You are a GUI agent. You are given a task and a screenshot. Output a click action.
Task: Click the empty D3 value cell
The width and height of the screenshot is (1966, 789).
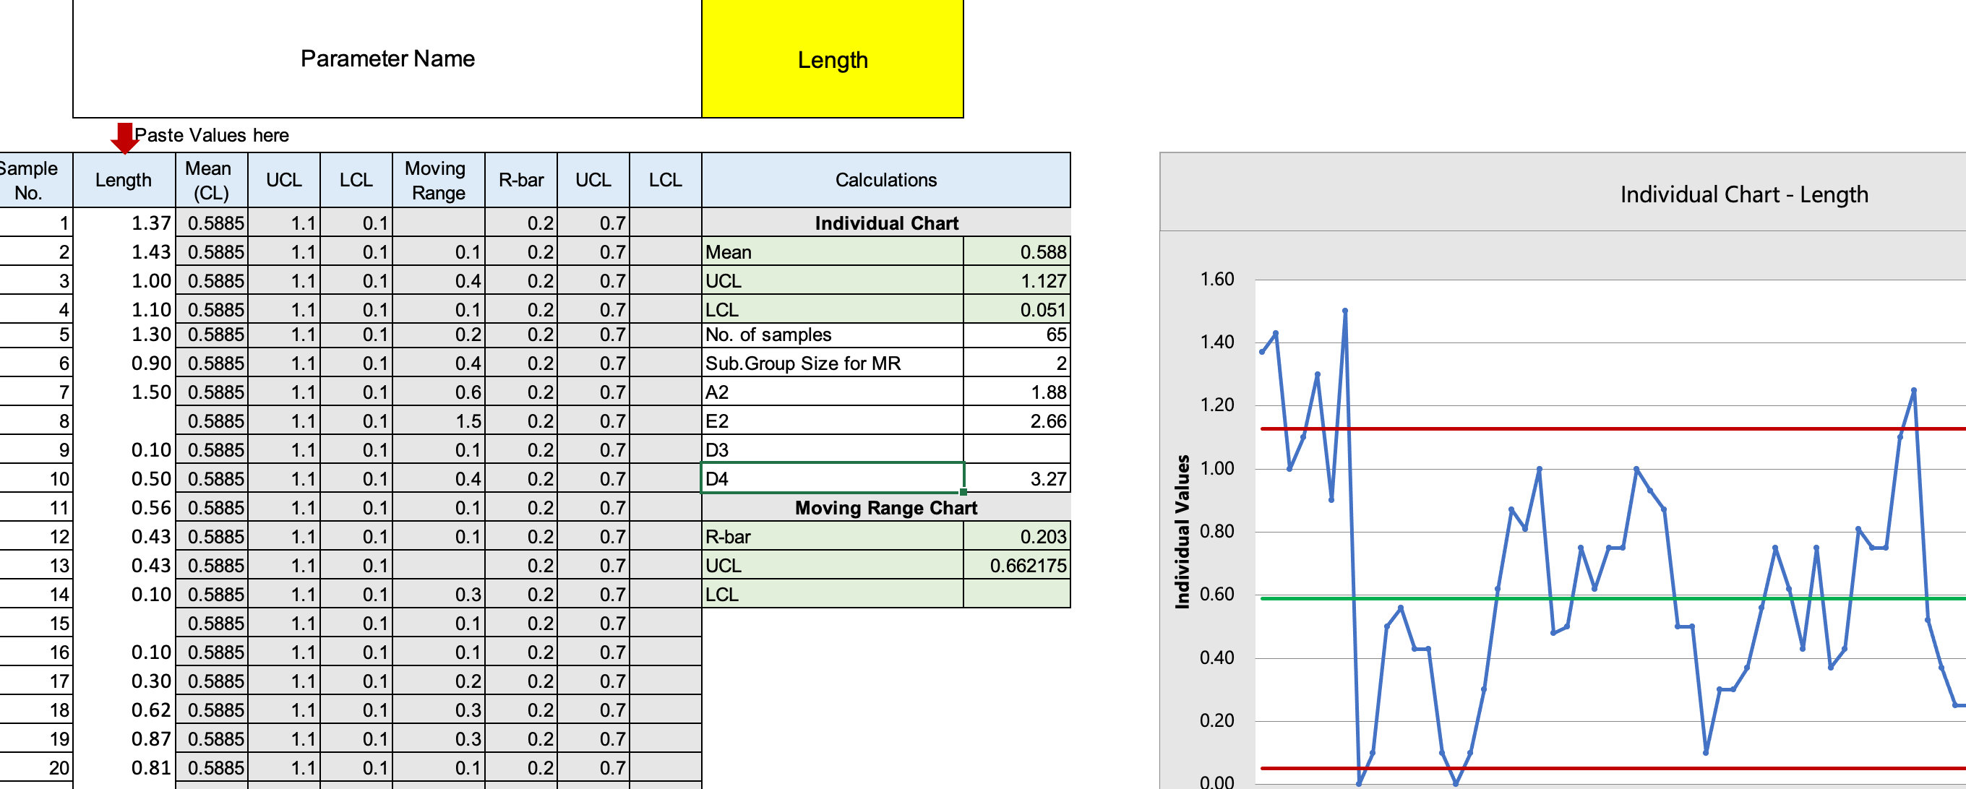coord(1015,449)
